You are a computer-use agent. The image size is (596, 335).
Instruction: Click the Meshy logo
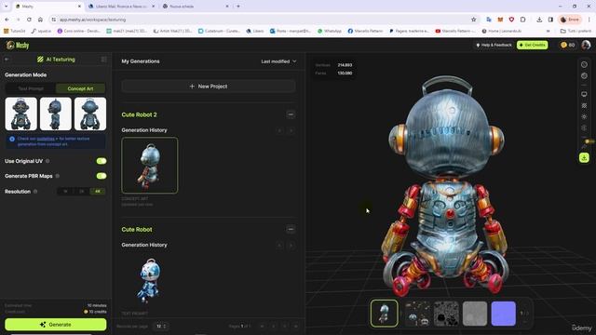[x=18, y=46]
